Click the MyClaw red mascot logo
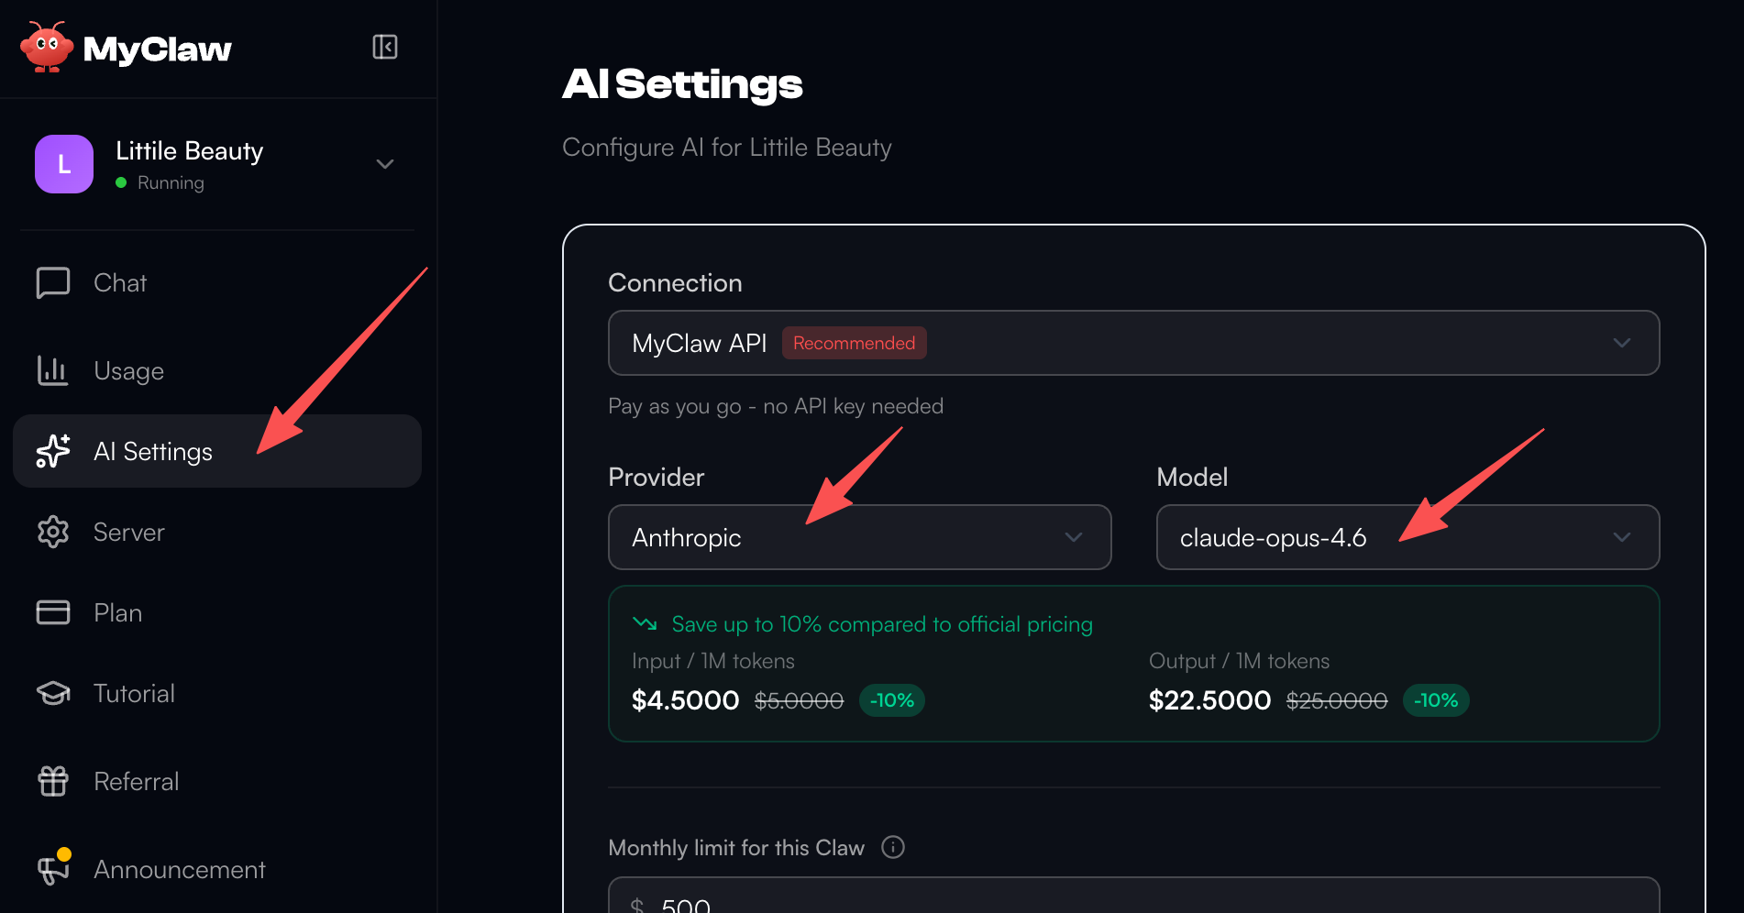The image size is (1744, 913). [x=47, y=48]
